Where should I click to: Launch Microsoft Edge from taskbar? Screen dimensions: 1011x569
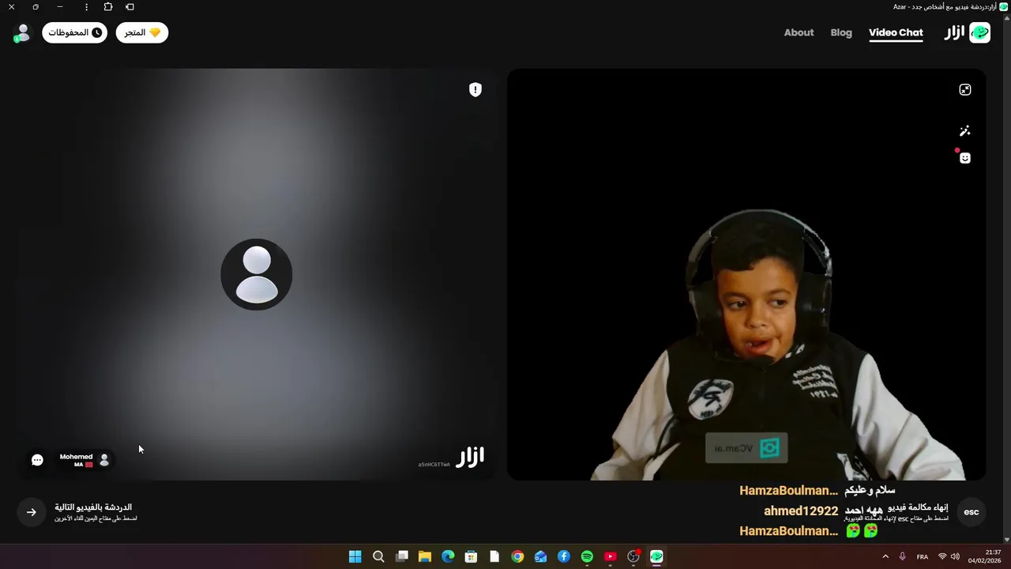pos(448,556)
